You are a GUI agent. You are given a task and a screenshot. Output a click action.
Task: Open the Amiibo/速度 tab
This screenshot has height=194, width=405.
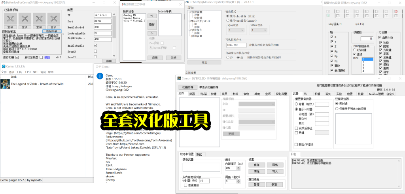(376, 94)
